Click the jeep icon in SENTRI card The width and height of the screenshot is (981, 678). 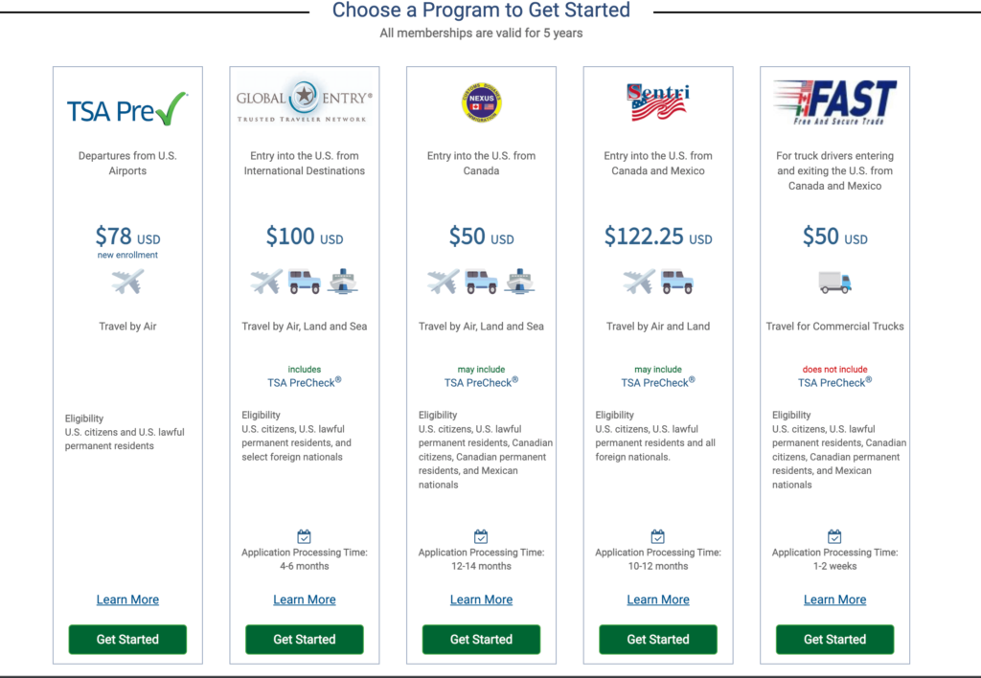point(676,282)
